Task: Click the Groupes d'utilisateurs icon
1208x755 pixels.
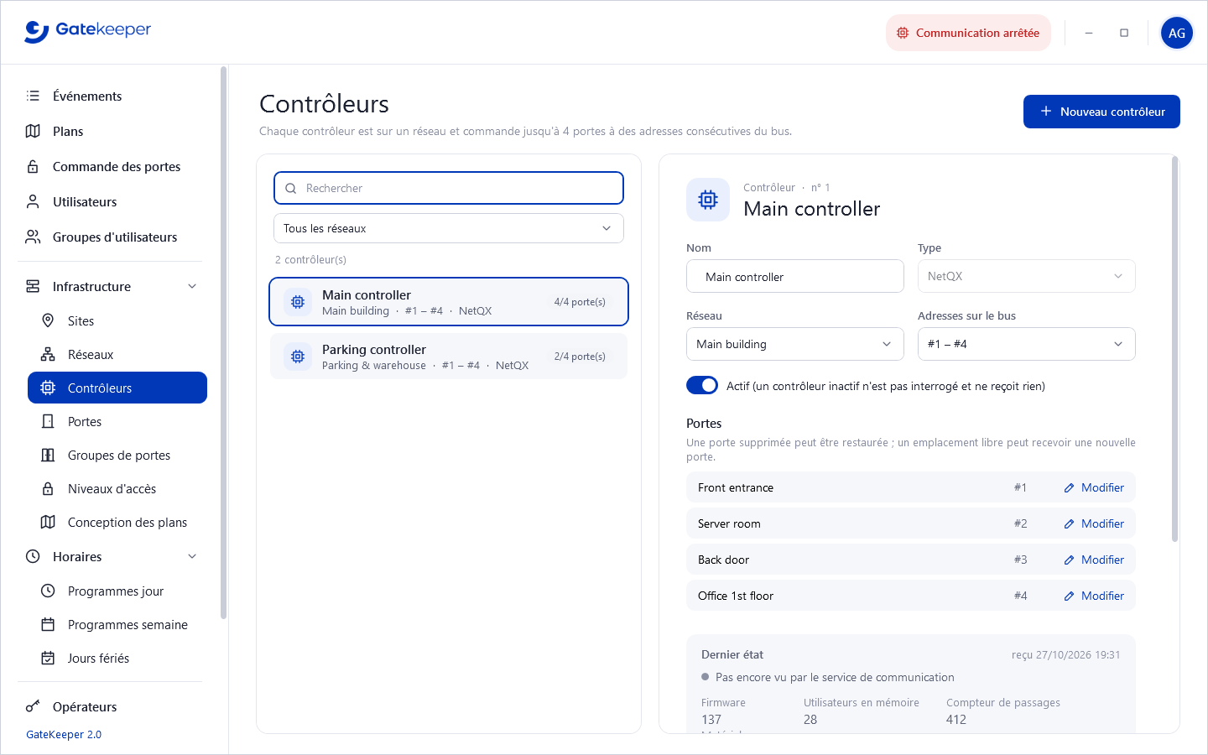Action: [33, 237]
